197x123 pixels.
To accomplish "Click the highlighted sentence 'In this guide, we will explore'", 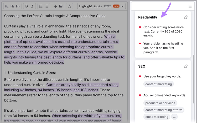I will point(64,57).
